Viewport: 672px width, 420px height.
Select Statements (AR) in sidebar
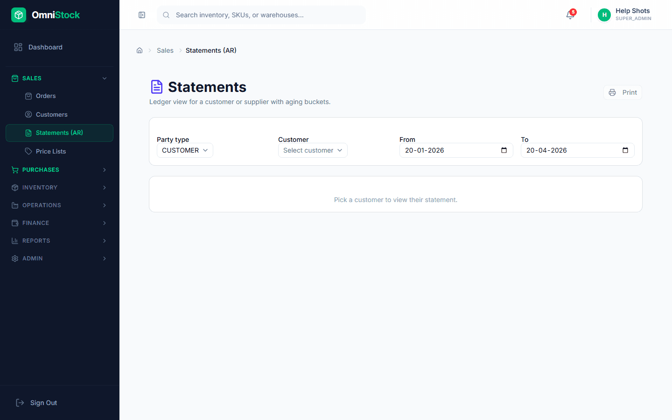coord(59,133)
